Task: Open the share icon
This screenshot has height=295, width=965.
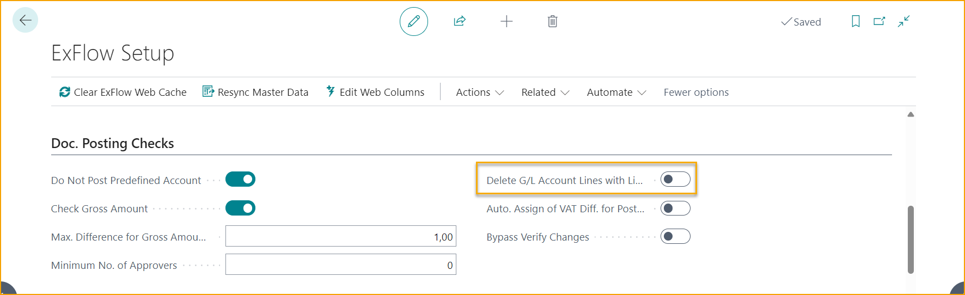Action: point(460,21)
